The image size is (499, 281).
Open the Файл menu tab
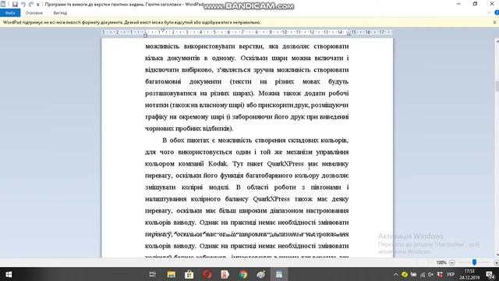pyautogui.click(x=10, y=12)
